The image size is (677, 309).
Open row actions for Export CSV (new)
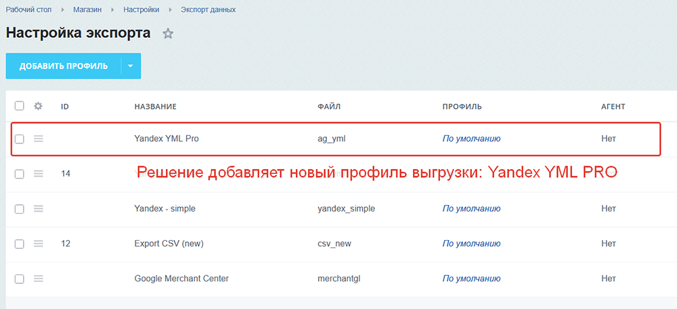point(39,243)
